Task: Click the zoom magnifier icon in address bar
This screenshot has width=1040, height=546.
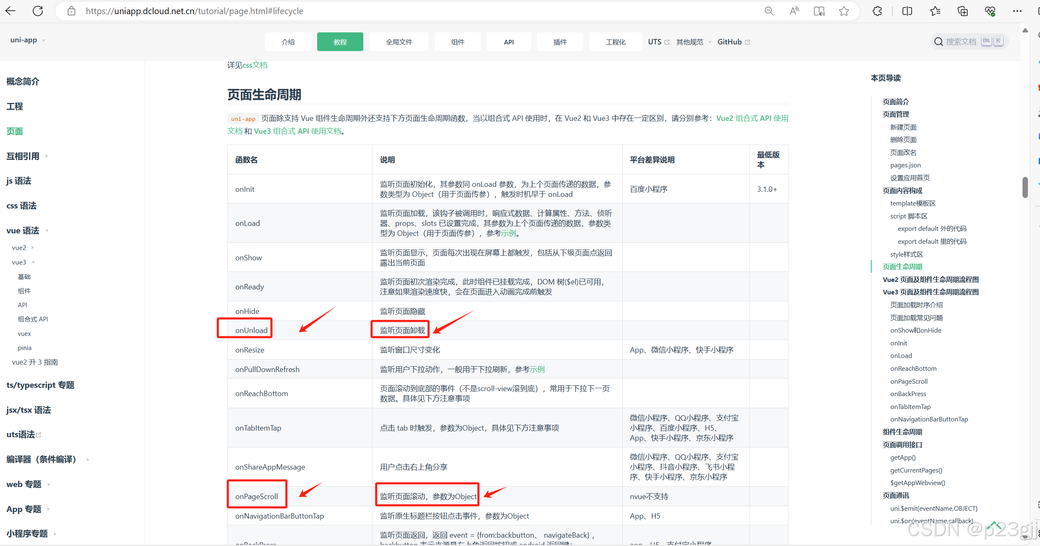Action: pyautogui.click(x=769, y=11)
